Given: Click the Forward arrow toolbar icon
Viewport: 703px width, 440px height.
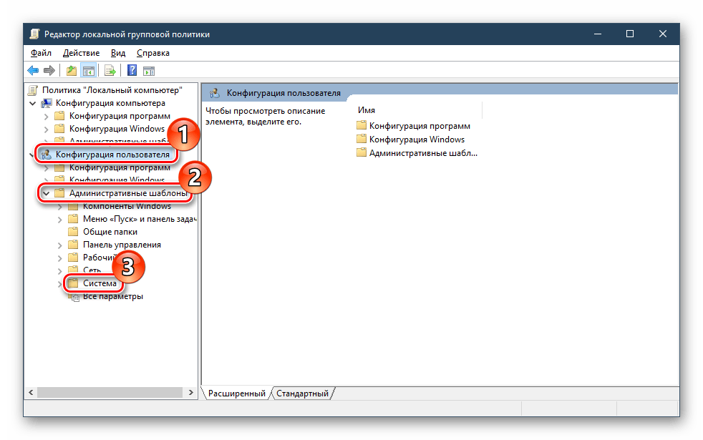Looking at the screenshot, I should pos(49,70).
